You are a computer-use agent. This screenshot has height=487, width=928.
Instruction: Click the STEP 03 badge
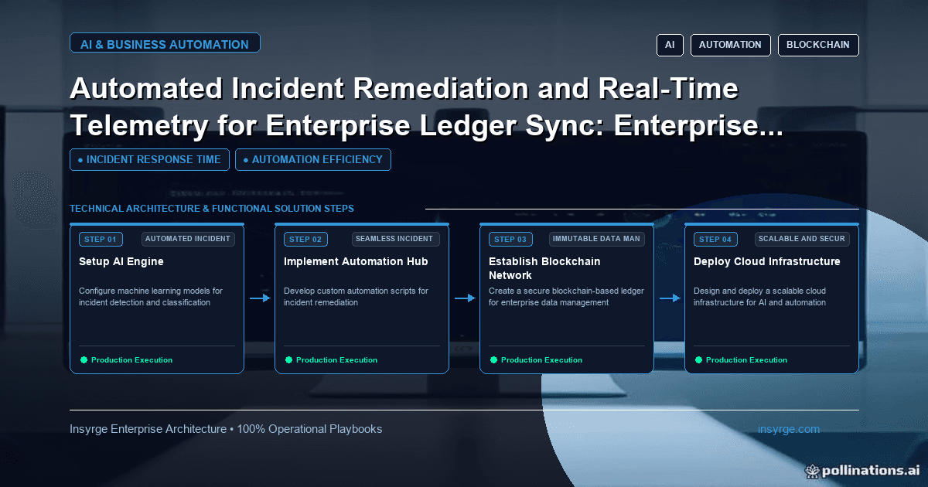510,239
